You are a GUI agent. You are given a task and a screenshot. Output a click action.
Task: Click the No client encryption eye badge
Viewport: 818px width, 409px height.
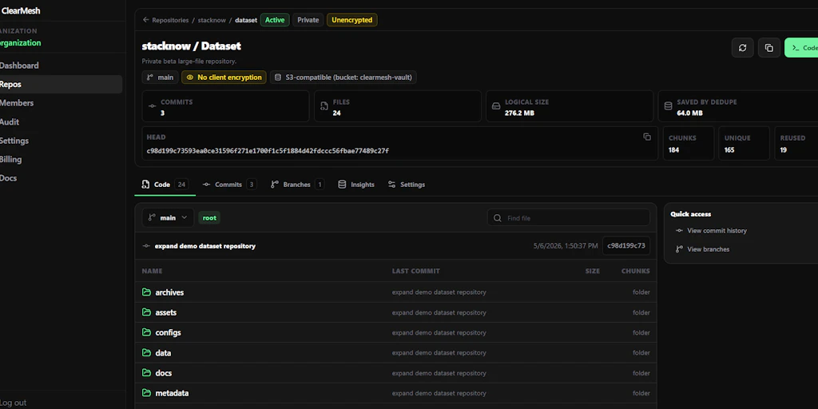[224, 77]
